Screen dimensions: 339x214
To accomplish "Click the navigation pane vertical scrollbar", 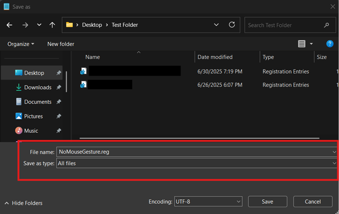I will click(x=66, y=82).
